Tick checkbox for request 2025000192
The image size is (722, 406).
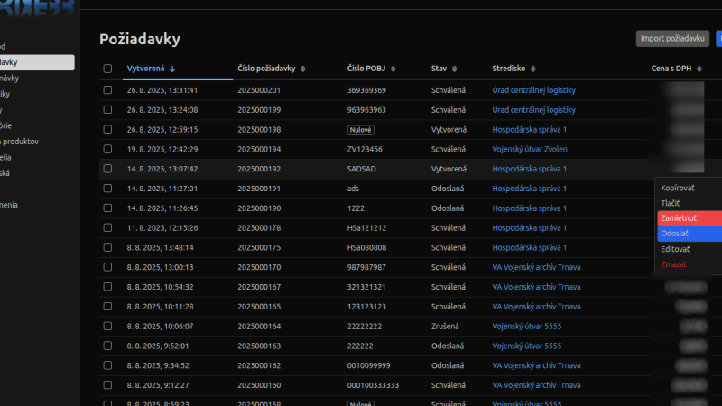107,169
